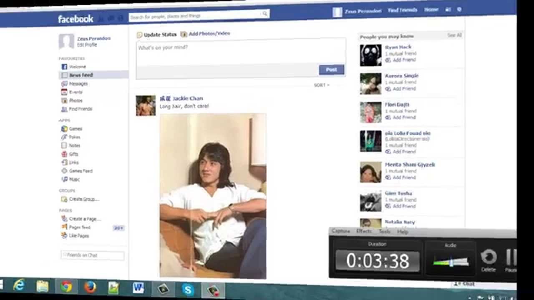Click the Aurora Single profile thumbnail

(x=371, y=84)
